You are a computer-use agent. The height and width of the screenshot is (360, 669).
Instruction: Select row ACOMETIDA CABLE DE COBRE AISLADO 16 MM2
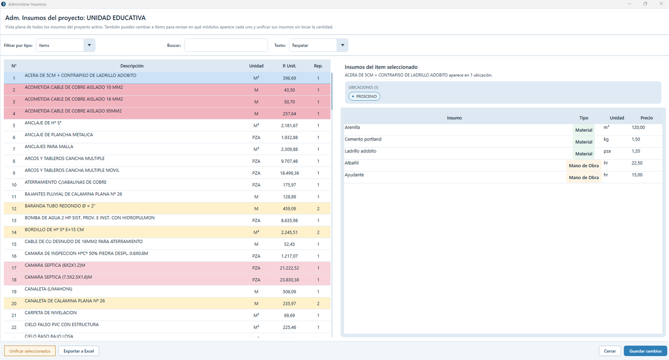click(x=167, y=102)
